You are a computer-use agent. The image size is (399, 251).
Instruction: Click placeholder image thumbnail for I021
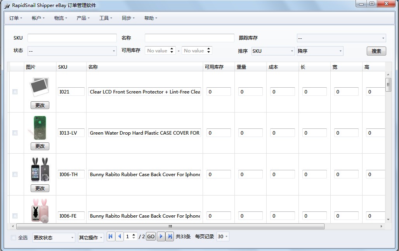40,87
